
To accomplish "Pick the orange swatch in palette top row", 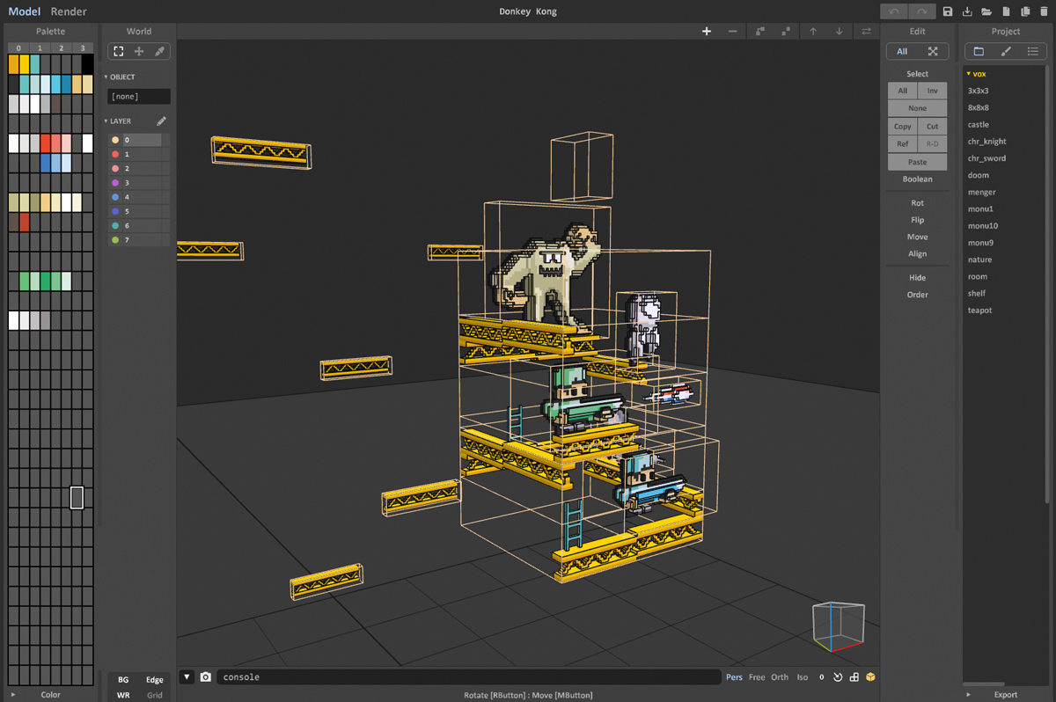I will tap(14, 64).
